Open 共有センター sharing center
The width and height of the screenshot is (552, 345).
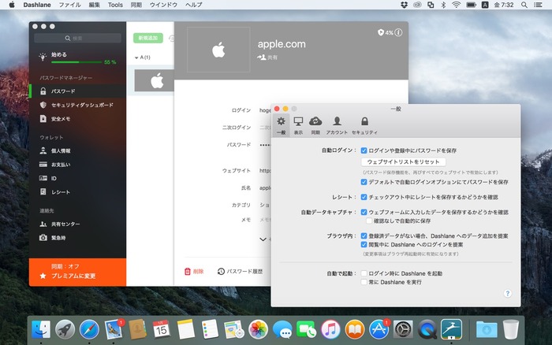(77, 224)
